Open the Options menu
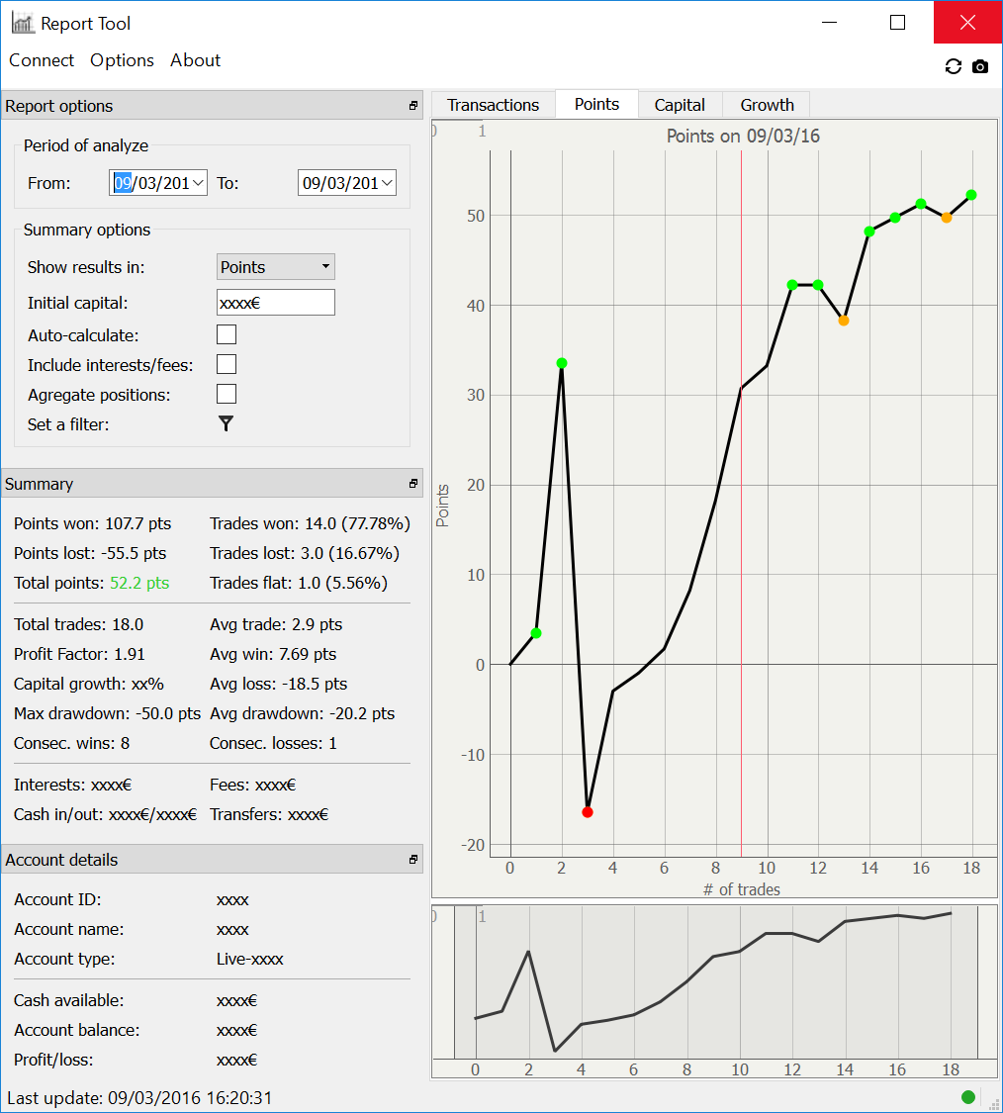Screen dimensions: 1003x1113 [x=122, y=60]
